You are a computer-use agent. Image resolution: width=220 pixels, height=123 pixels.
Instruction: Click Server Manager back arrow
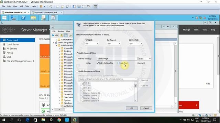click(5, 30)
